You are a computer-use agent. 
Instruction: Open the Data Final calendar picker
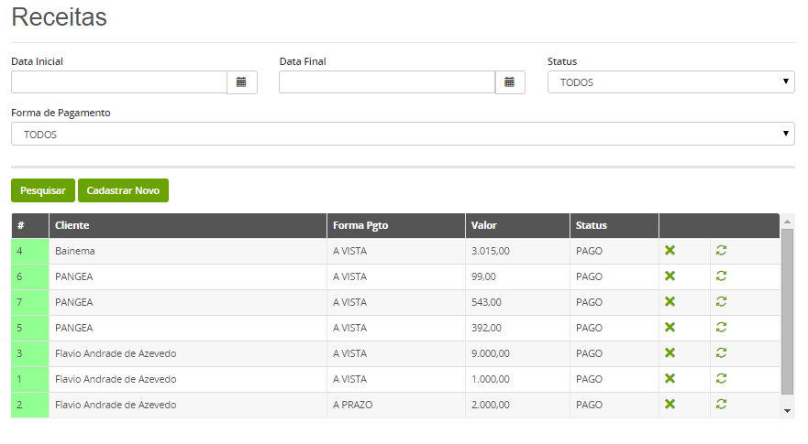[x=510, y=82]
